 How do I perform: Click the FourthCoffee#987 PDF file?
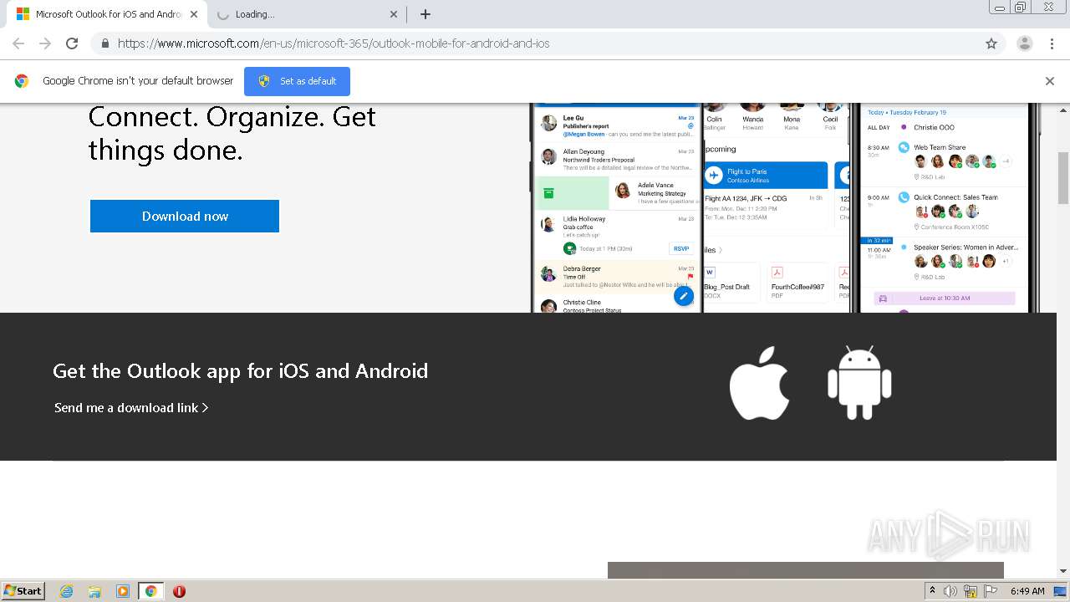[798, 281]
